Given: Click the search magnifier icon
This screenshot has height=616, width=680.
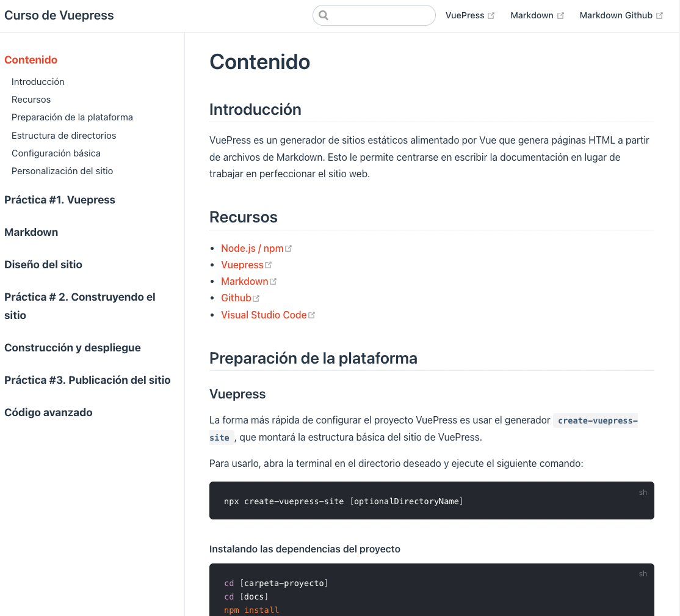Looking at the screenshot, I should tap(324, 15).
